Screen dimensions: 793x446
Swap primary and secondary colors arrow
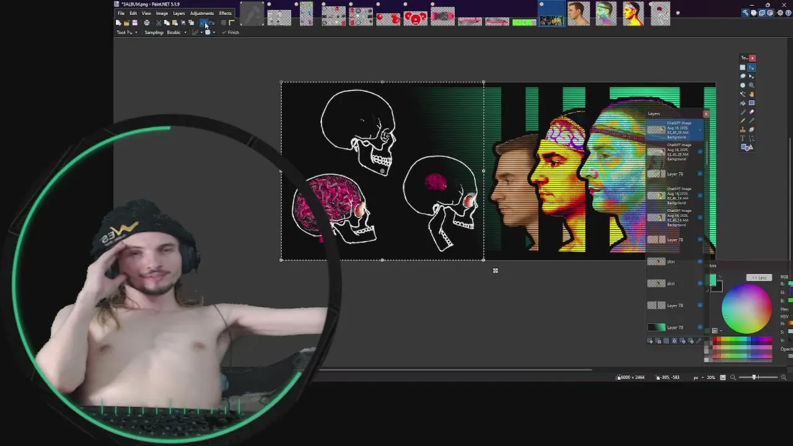pos(721,276)
